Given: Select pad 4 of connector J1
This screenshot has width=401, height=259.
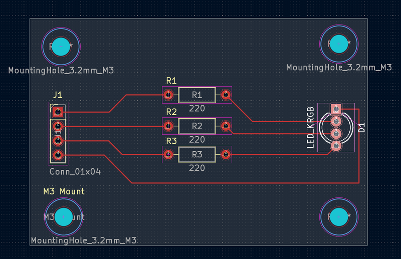Looking at the screenshot, I should coord(58,155).
